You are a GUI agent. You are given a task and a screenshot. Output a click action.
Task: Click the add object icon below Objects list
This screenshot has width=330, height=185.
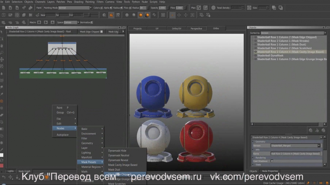click(x=311, y=130)
